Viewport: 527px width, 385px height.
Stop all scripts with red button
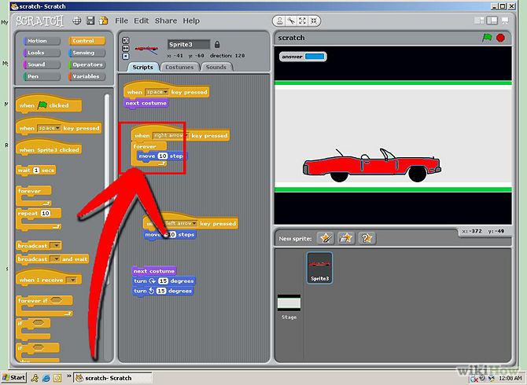(501, 38)
